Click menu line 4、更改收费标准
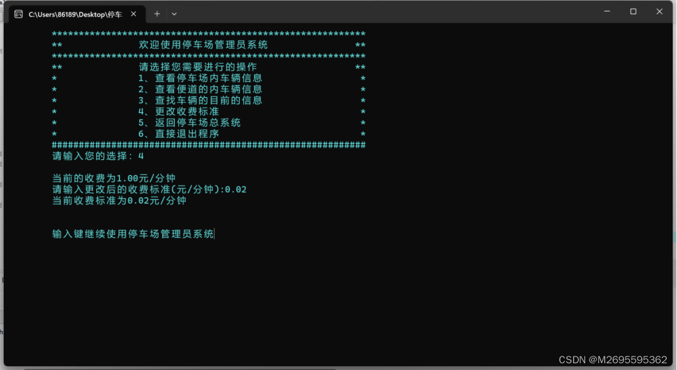The image size is (677, 370). (x=179, y=111)
